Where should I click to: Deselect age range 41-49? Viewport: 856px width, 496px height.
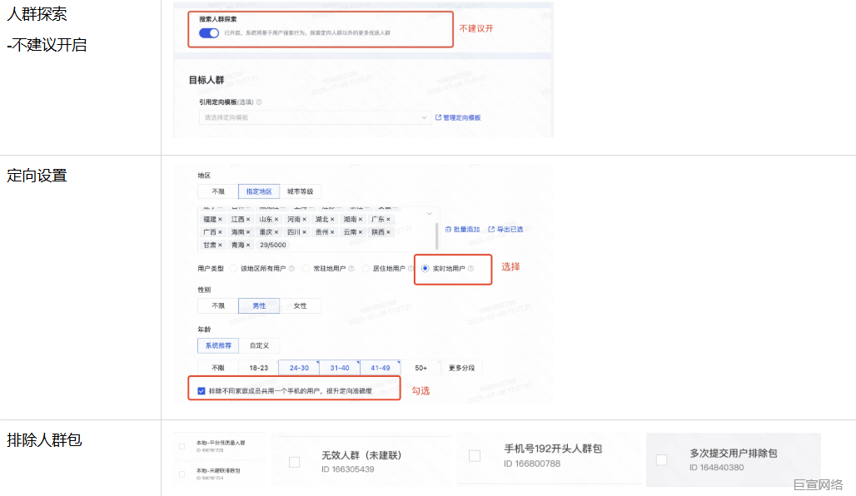381,368
